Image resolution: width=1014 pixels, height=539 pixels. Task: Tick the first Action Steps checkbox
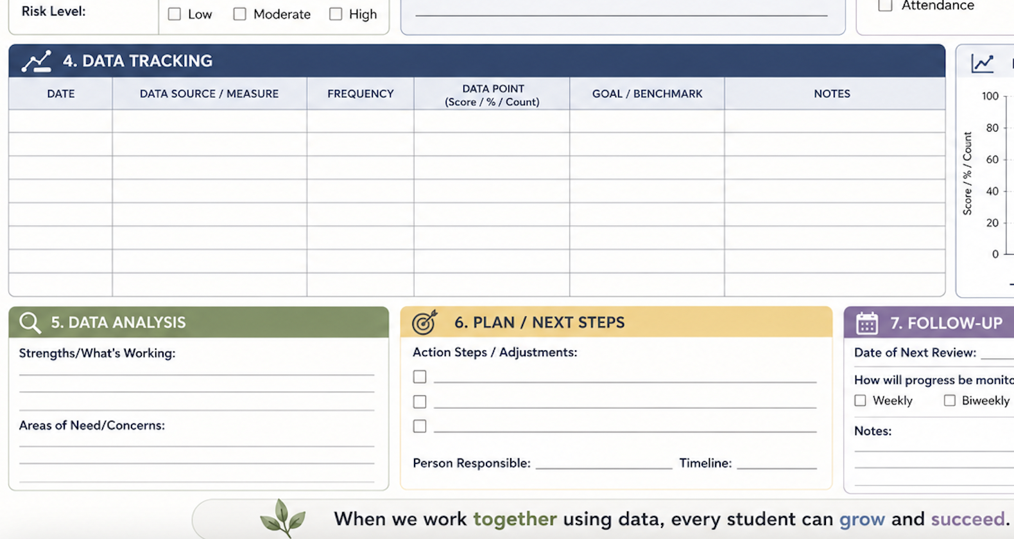tap(420, 377)
